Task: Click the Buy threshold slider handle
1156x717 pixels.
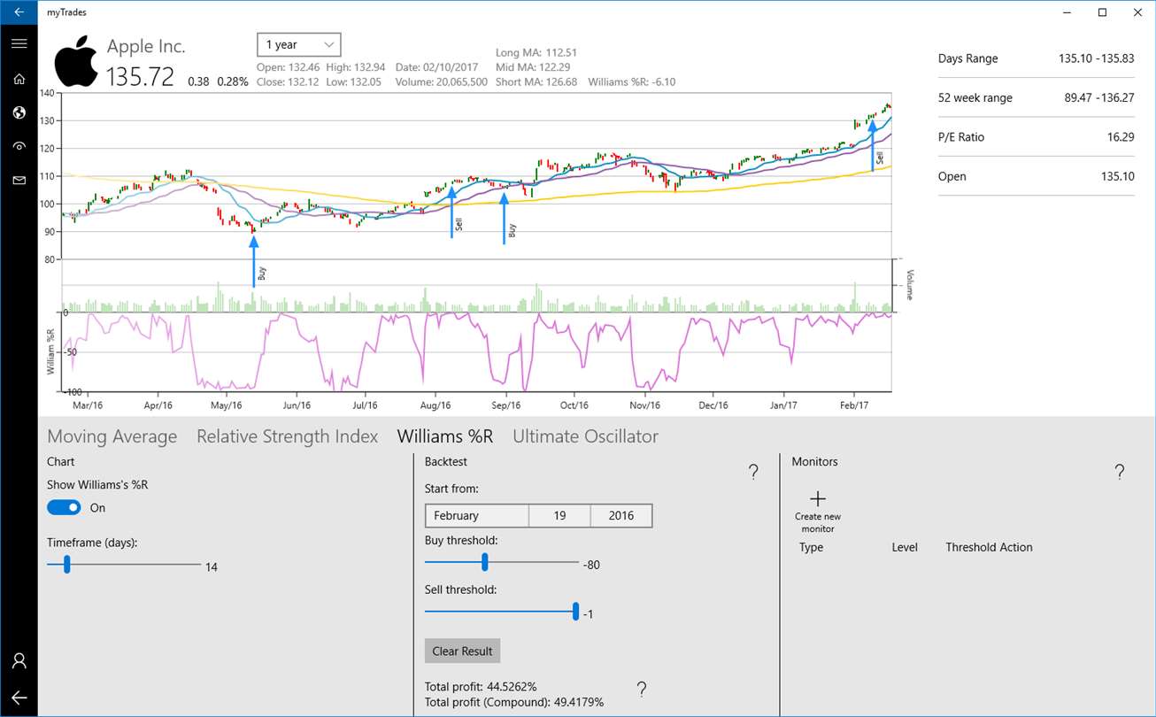Action: click(x=485, y=561)
